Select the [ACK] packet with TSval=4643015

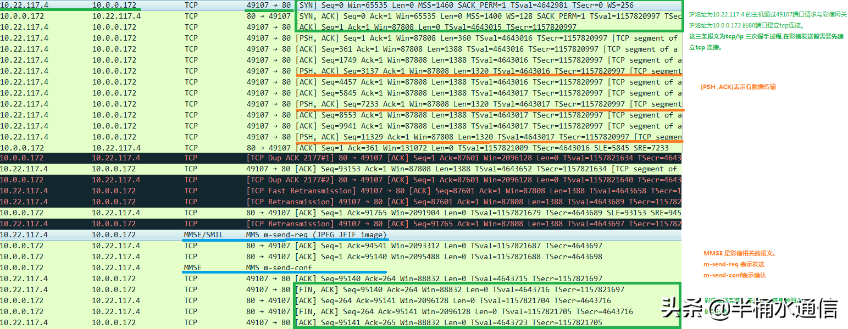[341, 27]
